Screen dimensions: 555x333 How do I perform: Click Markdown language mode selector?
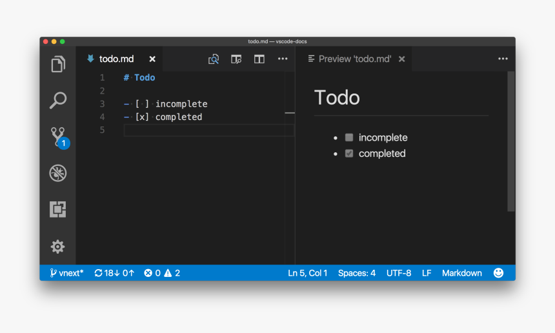(x=462, y=273)
